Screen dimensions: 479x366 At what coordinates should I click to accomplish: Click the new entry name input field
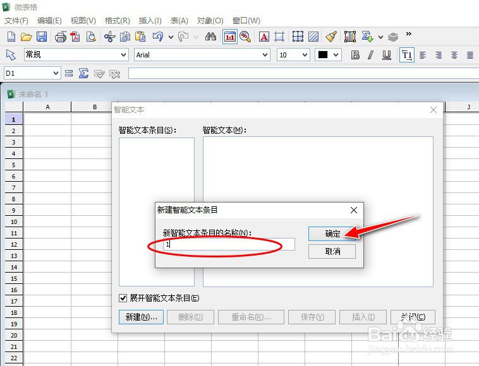[229, 244]
